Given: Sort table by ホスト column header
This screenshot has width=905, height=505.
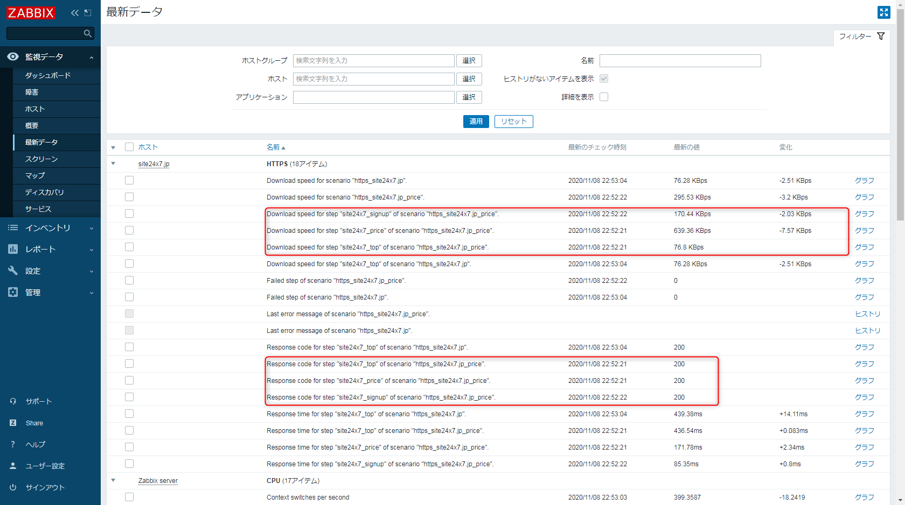Looking at the screenshot, I should pos(148,147).
